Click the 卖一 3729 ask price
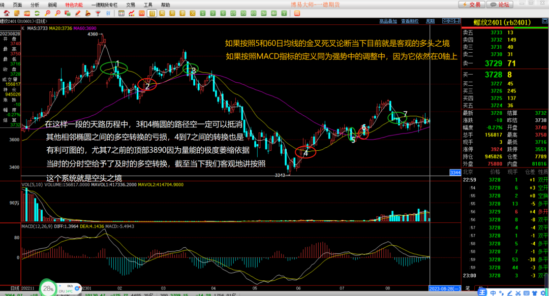 pos(494,63)
